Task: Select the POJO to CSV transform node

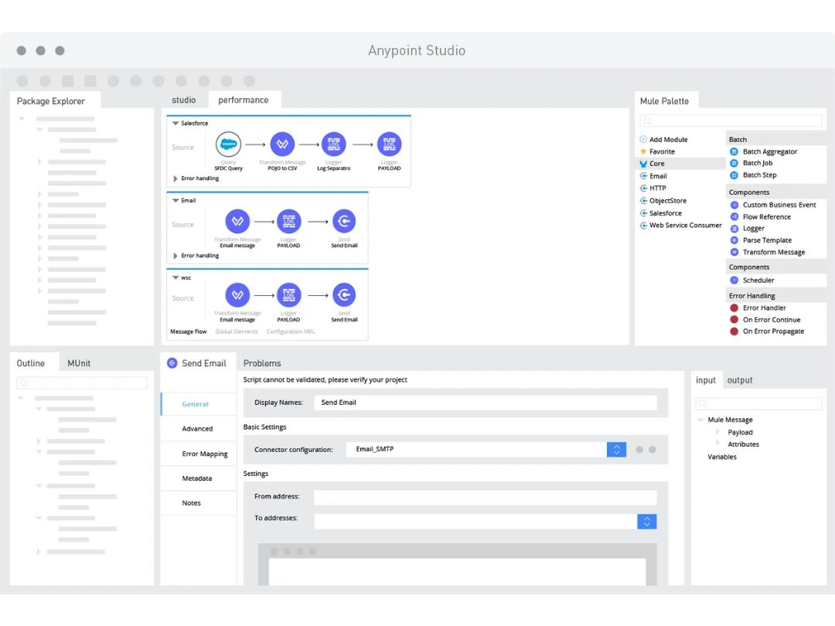Action: coord(282,144)
